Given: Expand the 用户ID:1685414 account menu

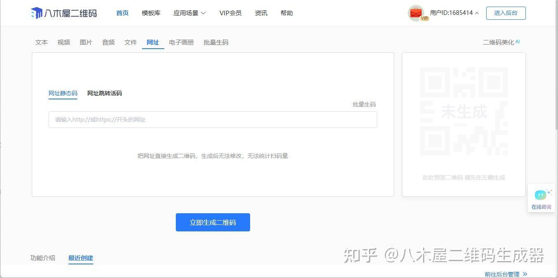Looking at the screenshot, I should pos(454,13).
